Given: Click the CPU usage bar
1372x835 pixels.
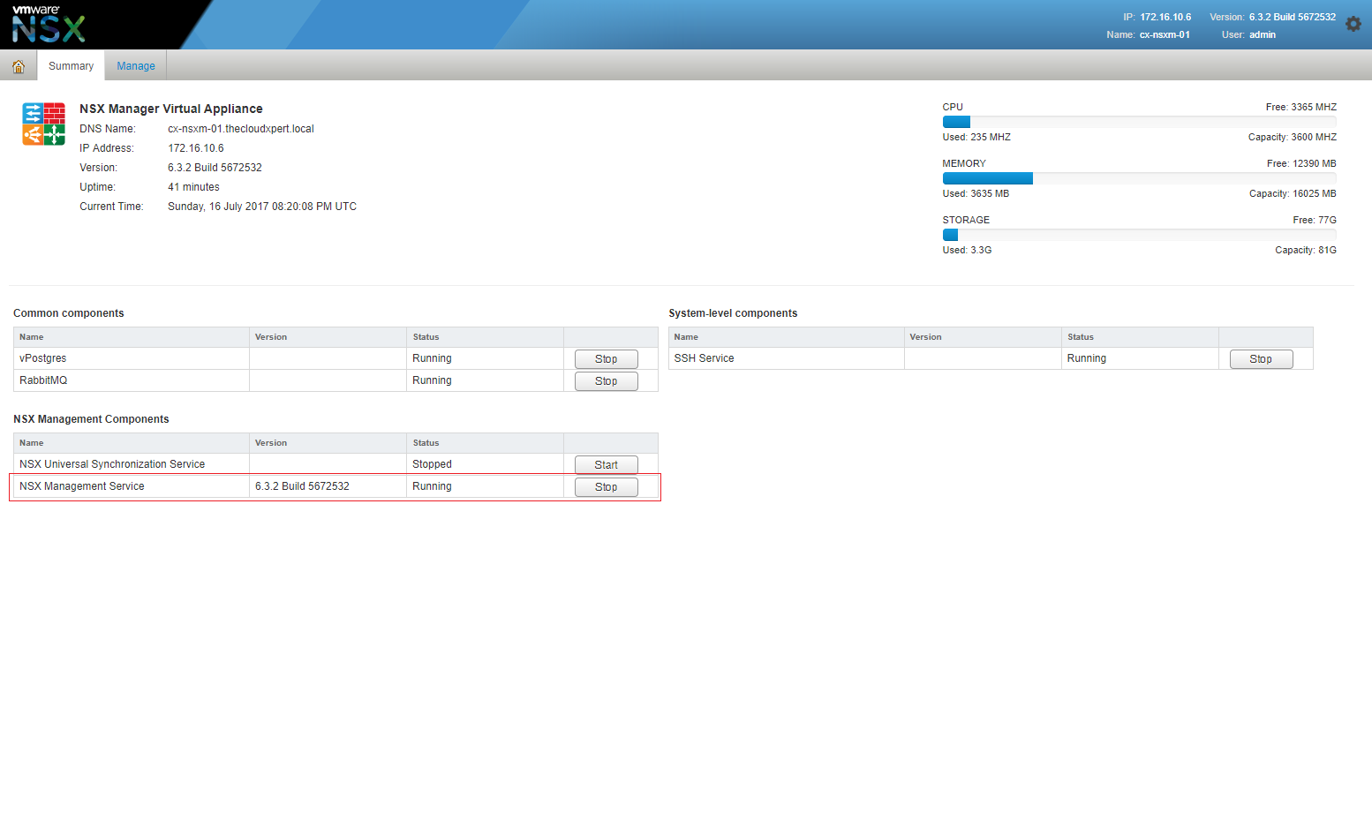Looking at the screenshot, I should pyautogui.click(x=1139, y=122).
